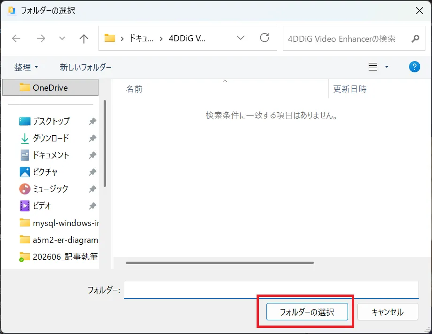The width and height of the screenshot is (432, 334).
Task: Confirm with フォルダーの選択 button
Action: pos(307,312)
